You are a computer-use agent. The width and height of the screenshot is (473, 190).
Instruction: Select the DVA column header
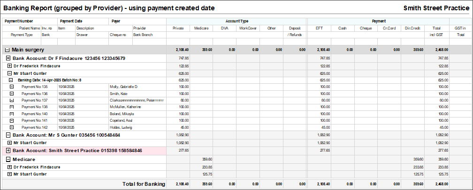pyautogui.click(x=225, y=28)
